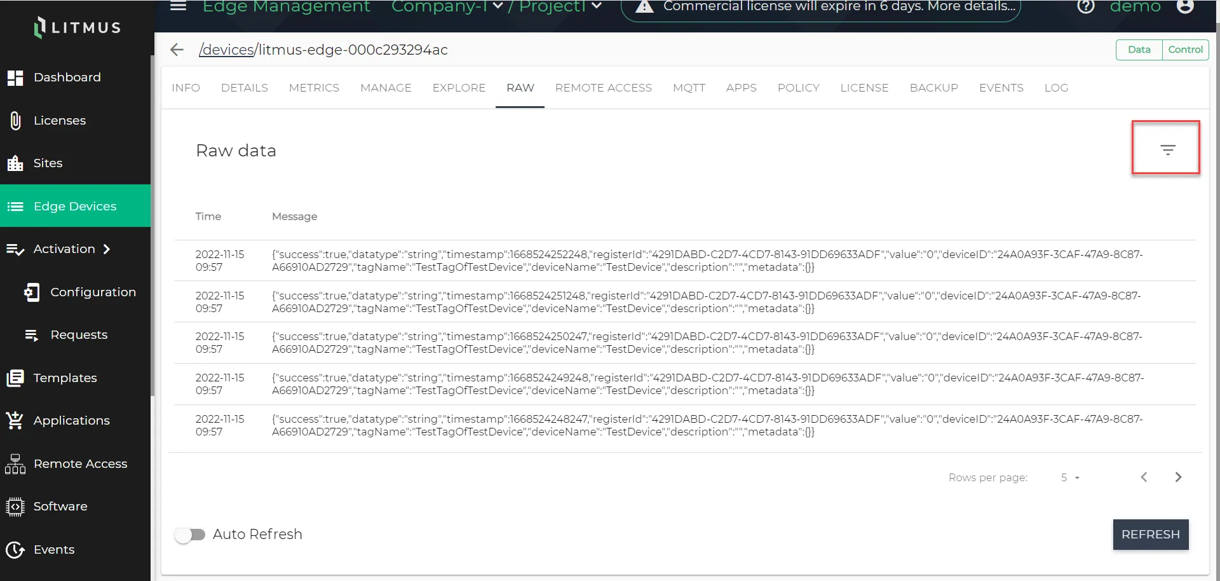Click the Data button
The image size is (1220, 581).
point(1139,50)
